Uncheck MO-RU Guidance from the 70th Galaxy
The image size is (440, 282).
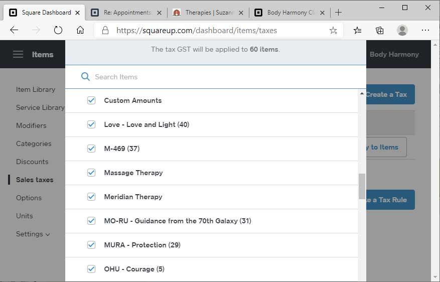[91, 221]
